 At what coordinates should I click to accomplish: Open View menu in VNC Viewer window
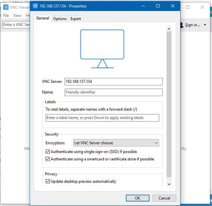(17, 16)
